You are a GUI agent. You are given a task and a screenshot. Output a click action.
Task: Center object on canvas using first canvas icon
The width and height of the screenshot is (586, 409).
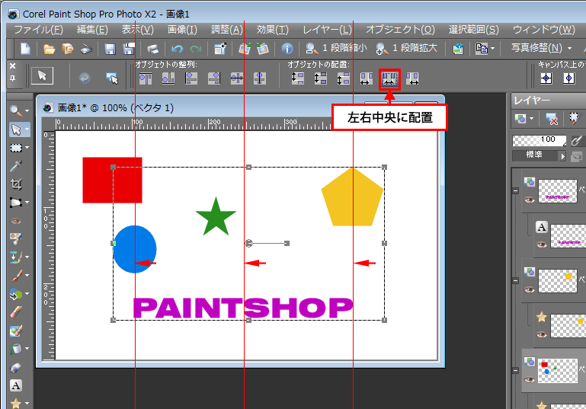coord(546,78)
